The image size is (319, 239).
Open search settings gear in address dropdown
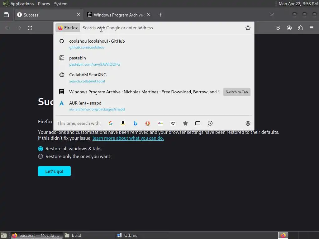pyautogui.click(x=248, y=123)
